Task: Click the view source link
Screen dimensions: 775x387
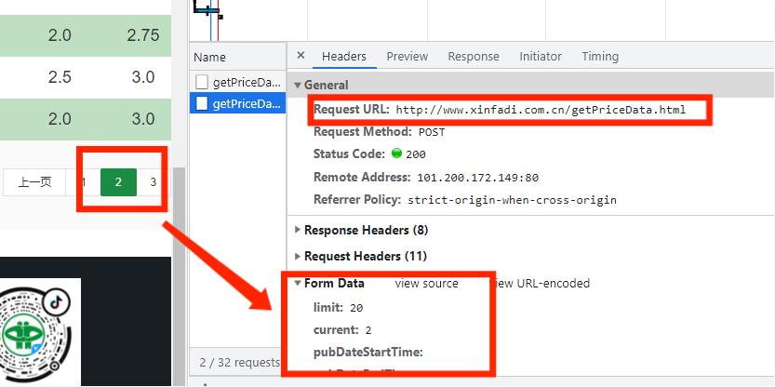Action: 426,283
